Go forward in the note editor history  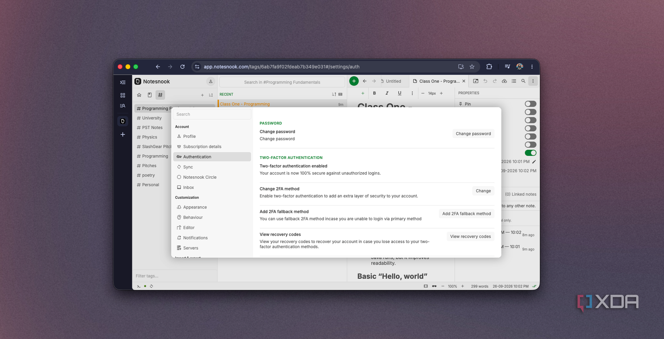pos(374,81)
